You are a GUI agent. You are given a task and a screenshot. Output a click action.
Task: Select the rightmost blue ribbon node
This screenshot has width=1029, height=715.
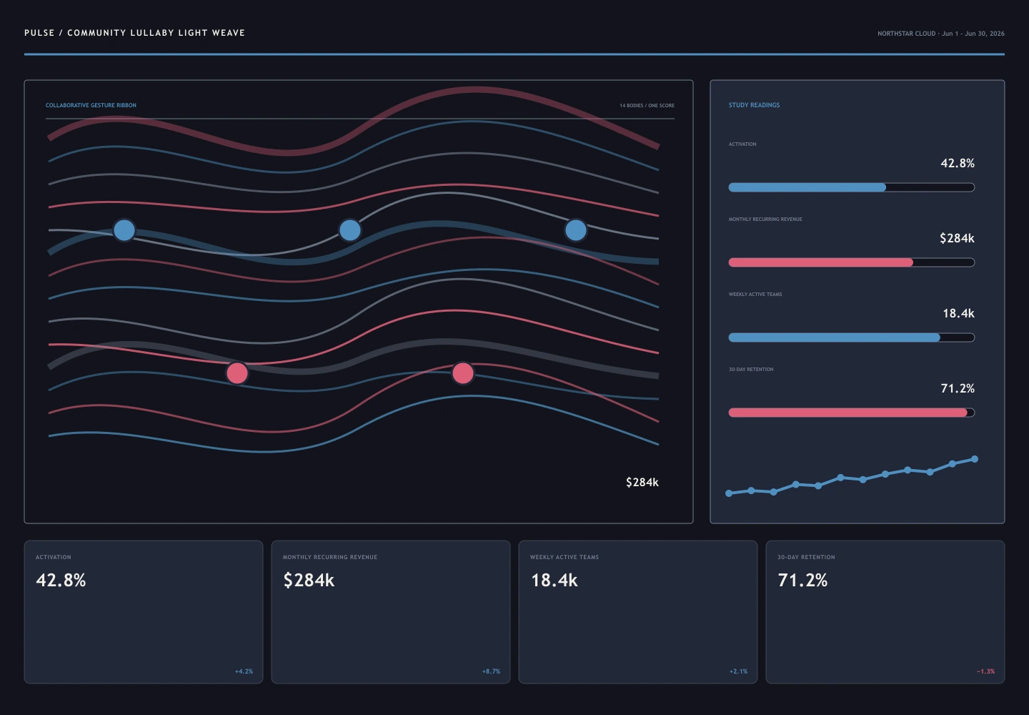pos(576,230)
